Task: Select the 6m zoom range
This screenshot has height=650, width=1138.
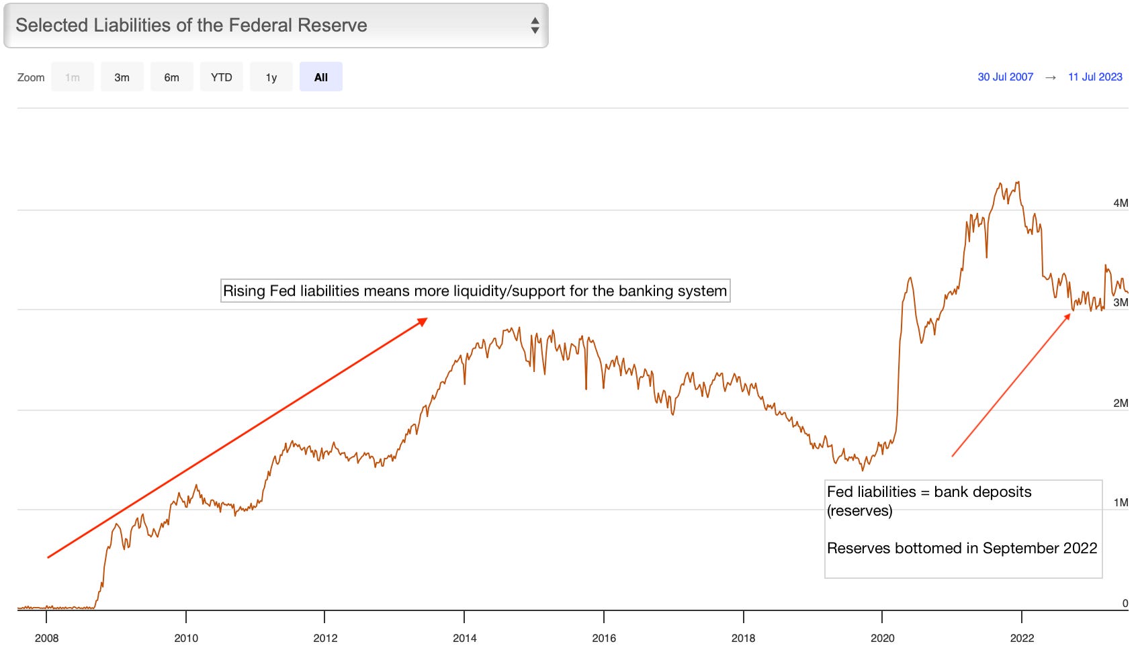Action: pyautogui.click(x=172, y=77)
